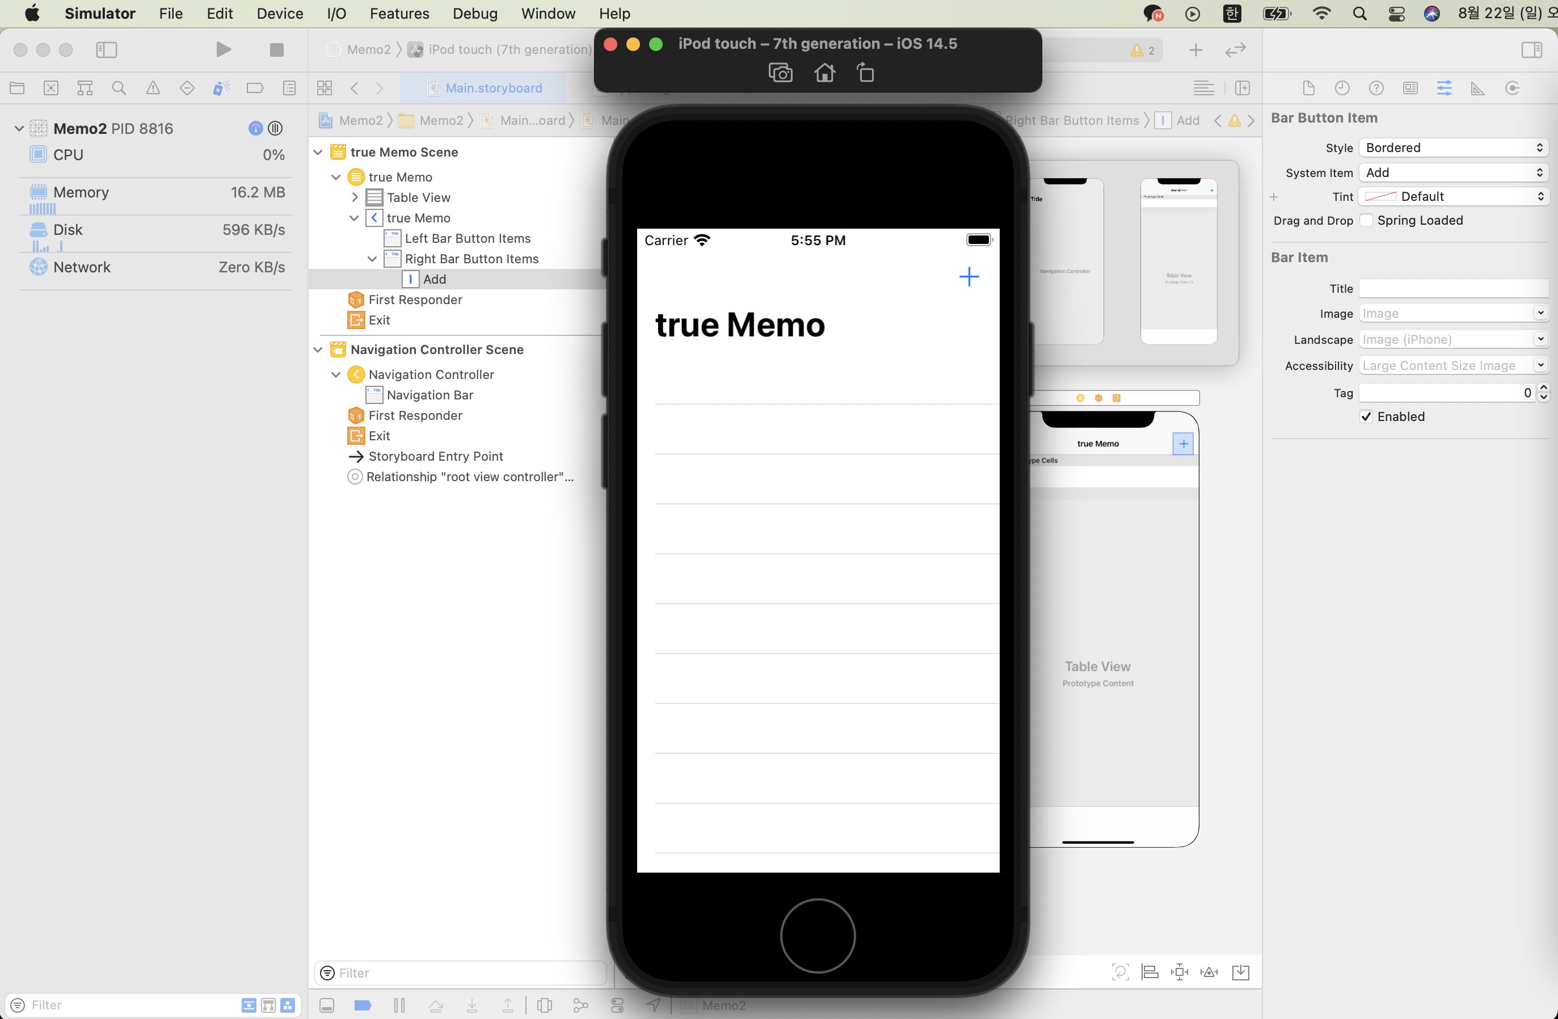Open the Features menu
The width and height of the screenshot is (1558, 1019).
(x=399, y=13)
